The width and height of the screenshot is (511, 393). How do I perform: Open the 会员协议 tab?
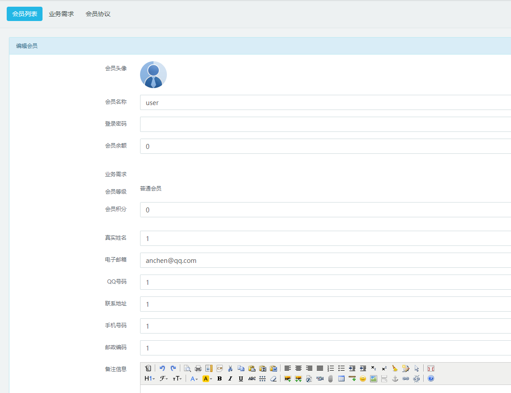[x=98, y=14]
